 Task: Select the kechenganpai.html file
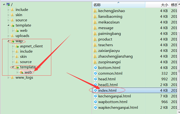pyautogui.click(x=115, y=96)
